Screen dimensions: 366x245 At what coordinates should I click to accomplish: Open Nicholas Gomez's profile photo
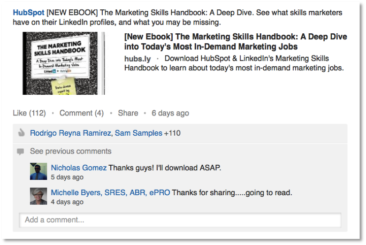tap(38, 171)
